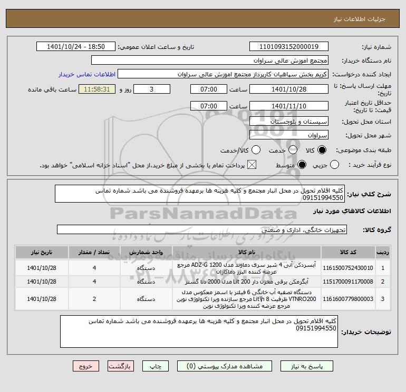The height and width of the screenshot is (392, 406).
Task: Click the delivery city field سراوان
Action: [289, 135]
